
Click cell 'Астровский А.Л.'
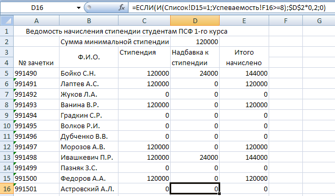pyautogui.click(x=88, y=189)
